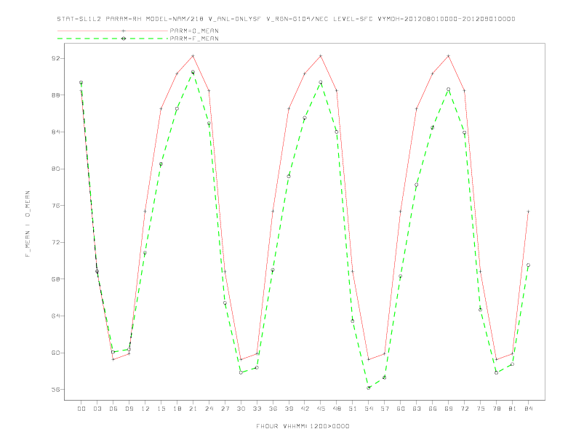Click the y-axis value 60
This screenshot has height=445, width=576.
click(x=55, y=353)
